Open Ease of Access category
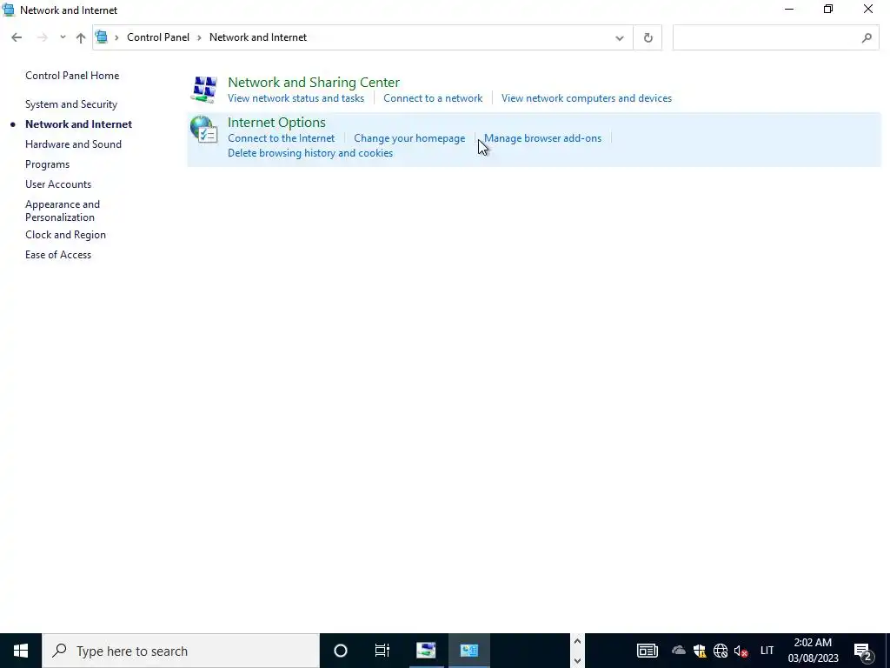The image size is (890, 668). (x=58, y=255)
